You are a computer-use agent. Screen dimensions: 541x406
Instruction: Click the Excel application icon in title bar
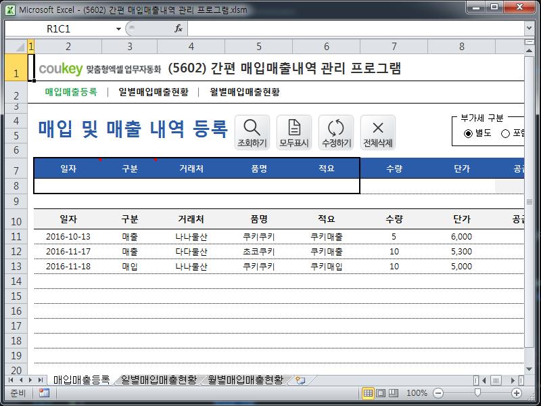[x=10, y=9]
